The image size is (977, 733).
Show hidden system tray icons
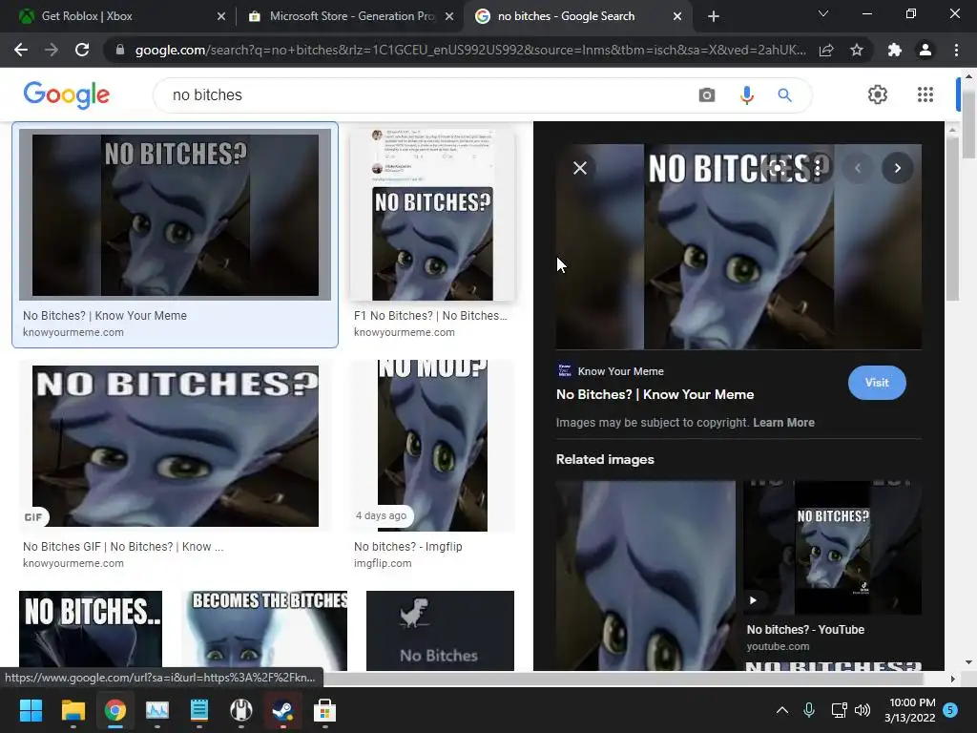(x=782, y=710)
